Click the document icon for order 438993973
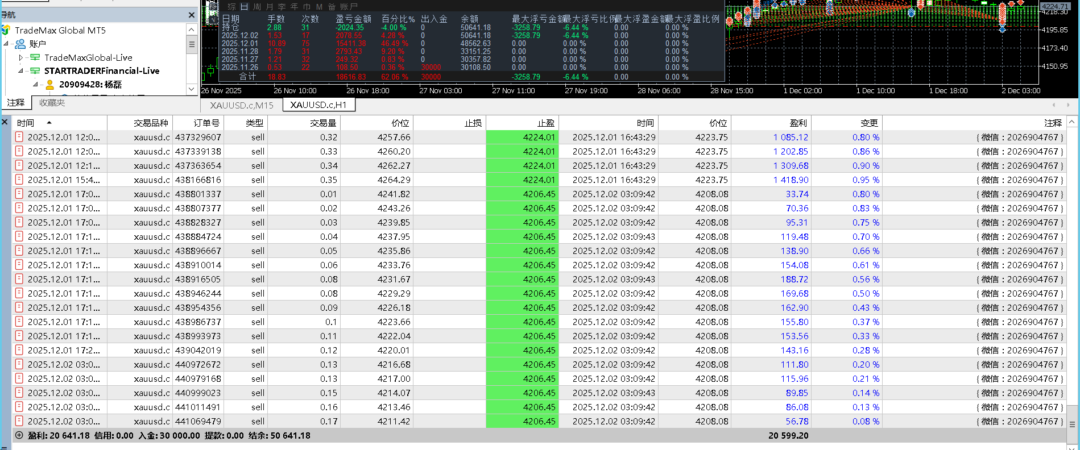1080x450 pixels. (19, 336)
